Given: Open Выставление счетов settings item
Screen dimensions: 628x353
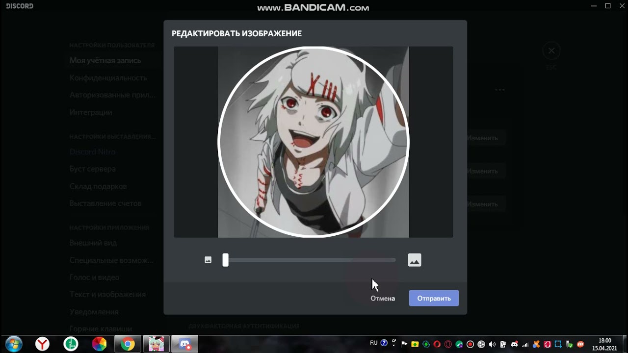Looking at the screenshot, I should [105, 203].
